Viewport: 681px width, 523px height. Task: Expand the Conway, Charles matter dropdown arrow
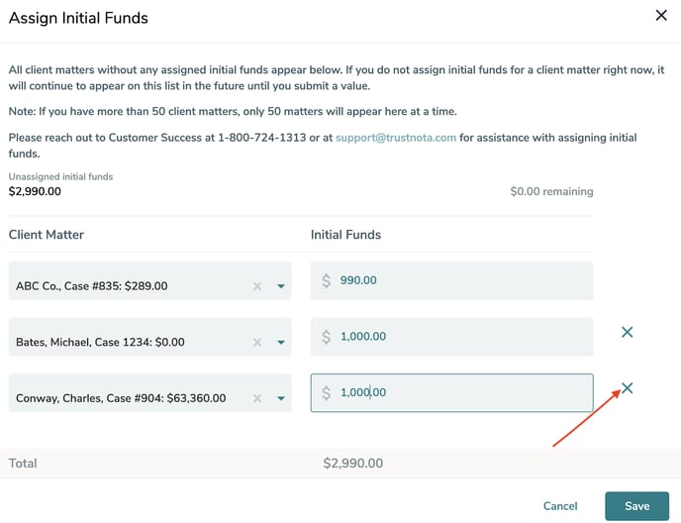[280, 398]
